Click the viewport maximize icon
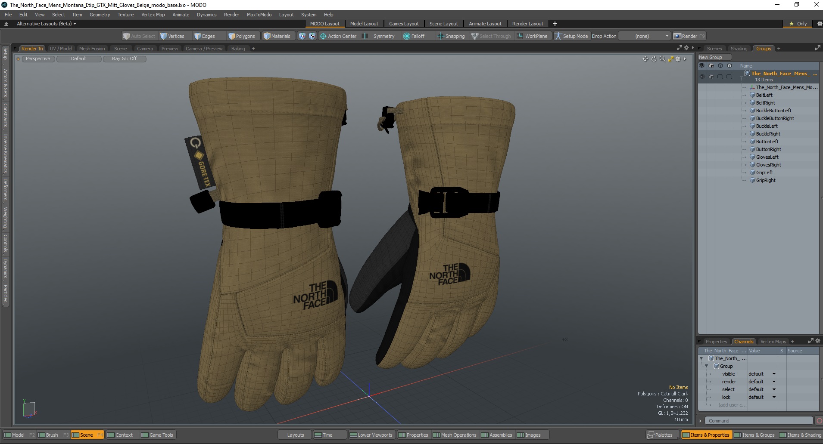Screen dimensions: 823x444 click(x=670, y=59)
